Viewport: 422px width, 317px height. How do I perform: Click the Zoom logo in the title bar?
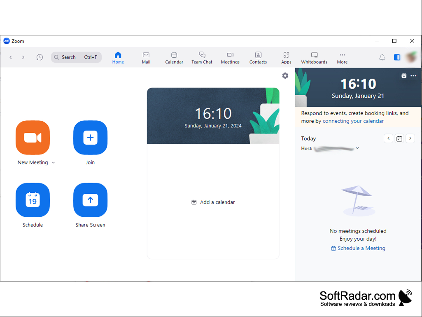tap(7, 41)
